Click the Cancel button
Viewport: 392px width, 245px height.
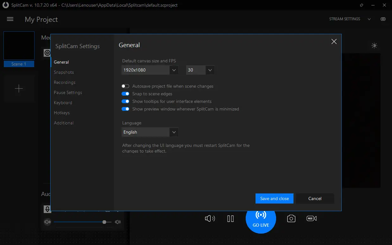click(315, 198)
